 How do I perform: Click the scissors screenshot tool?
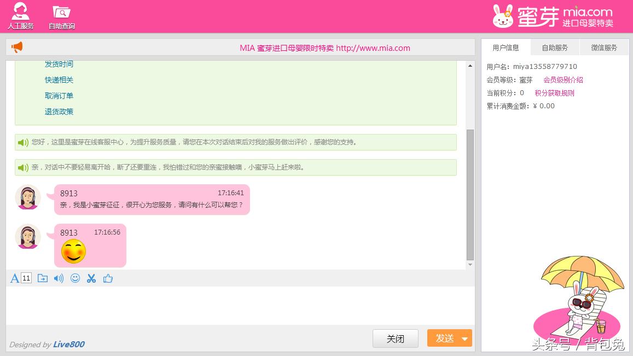point(91,278)
